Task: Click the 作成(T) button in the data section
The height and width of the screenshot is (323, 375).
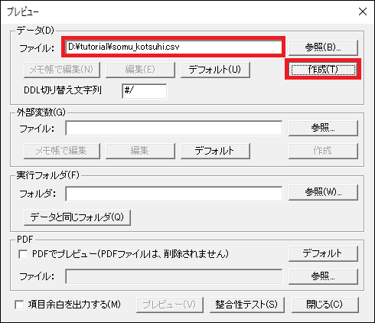Action: point(323,70)
